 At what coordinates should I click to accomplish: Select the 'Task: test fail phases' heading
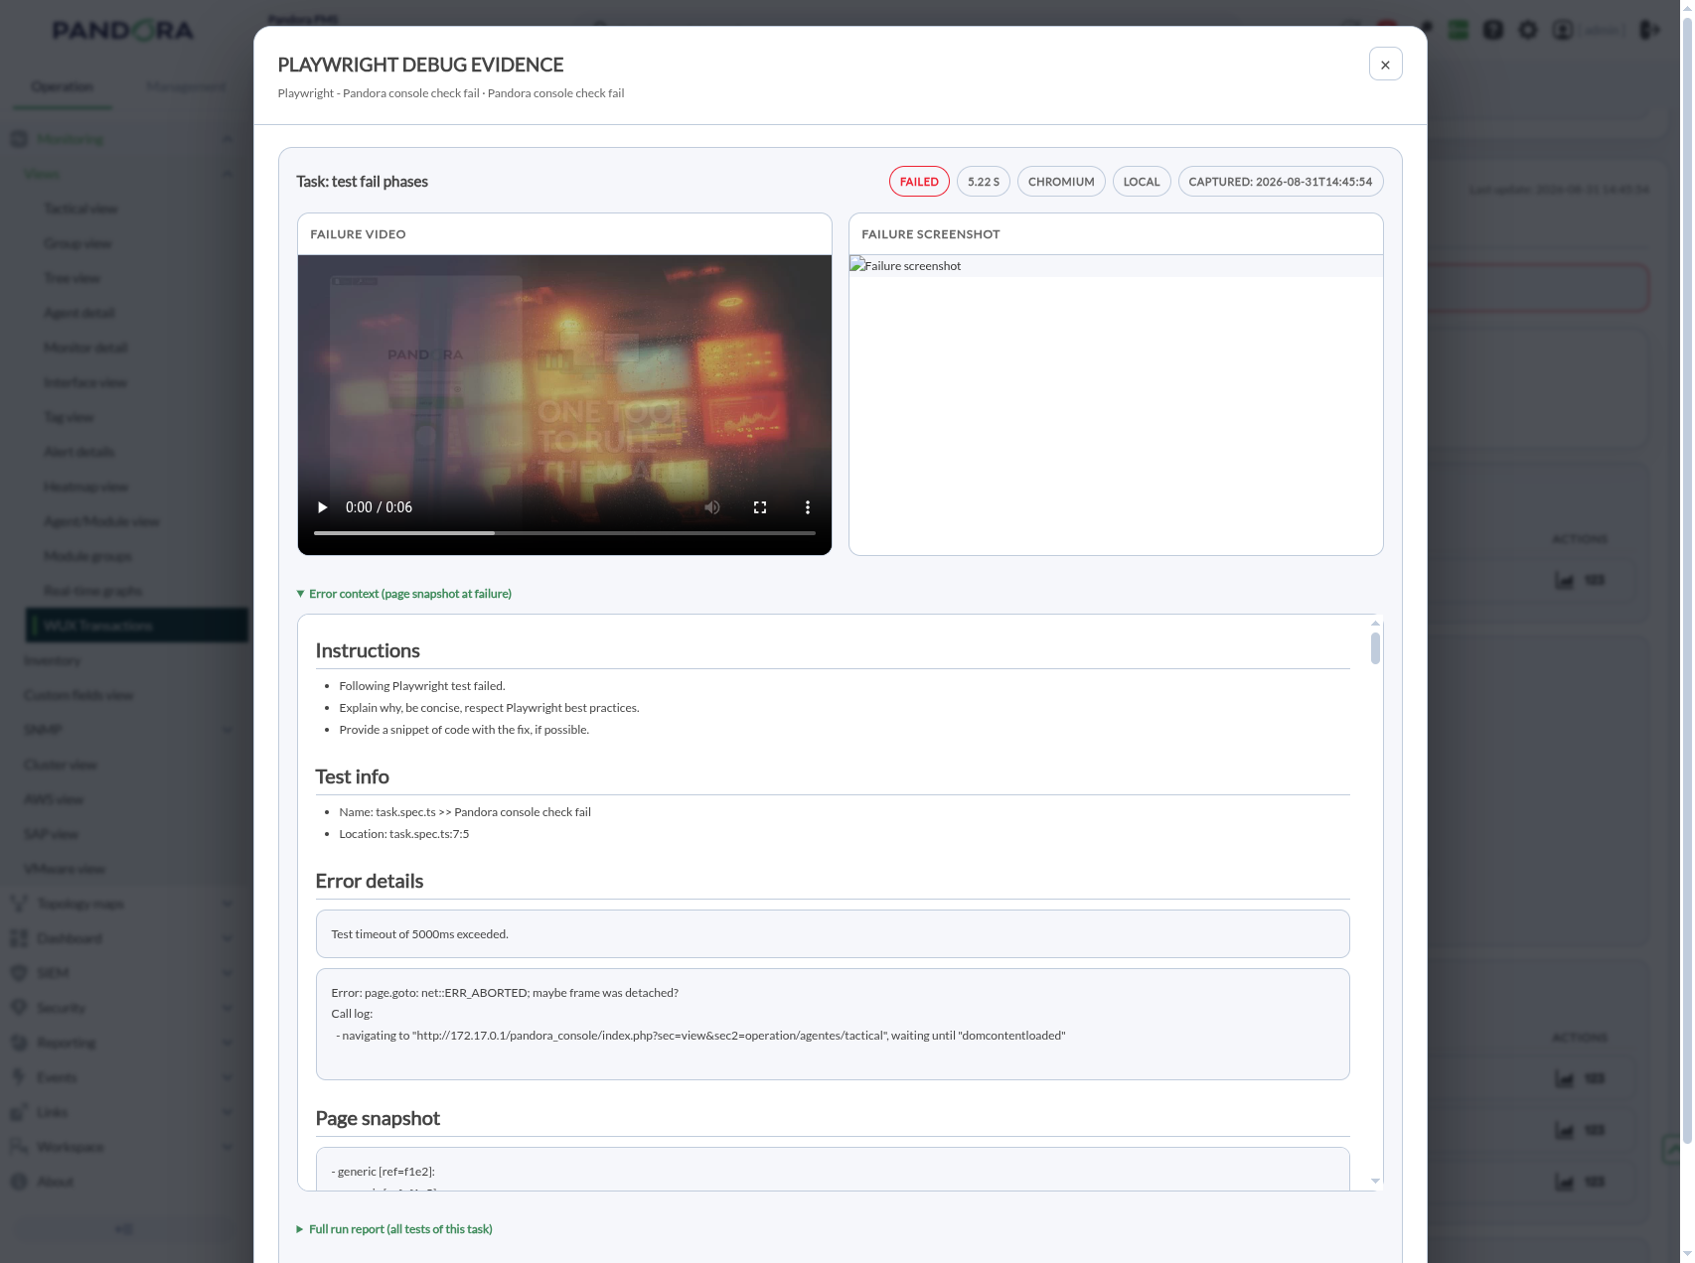[363, 182]
